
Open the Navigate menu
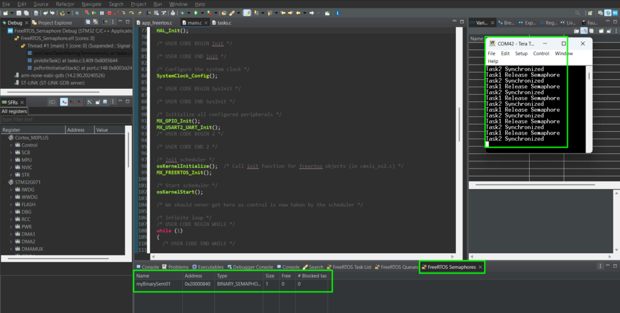91,4
